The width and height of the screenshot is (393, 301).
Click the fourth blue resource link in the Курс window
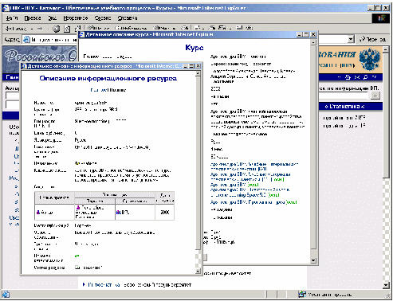[x=250, y=193]
